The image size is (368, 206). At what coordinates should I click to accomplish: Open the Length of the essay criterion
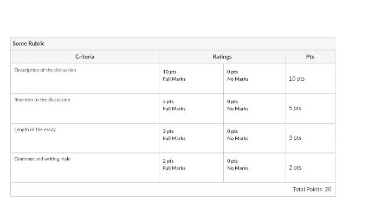35,130
